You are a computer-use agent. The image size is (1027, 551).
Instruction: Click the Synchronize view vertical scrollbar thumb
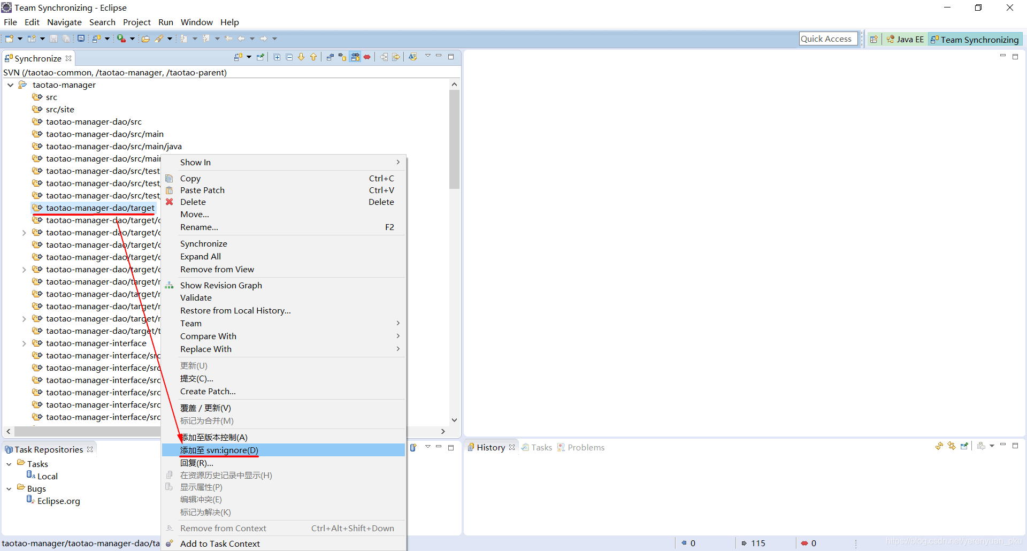pyautogui.click(x=454, y=139)
